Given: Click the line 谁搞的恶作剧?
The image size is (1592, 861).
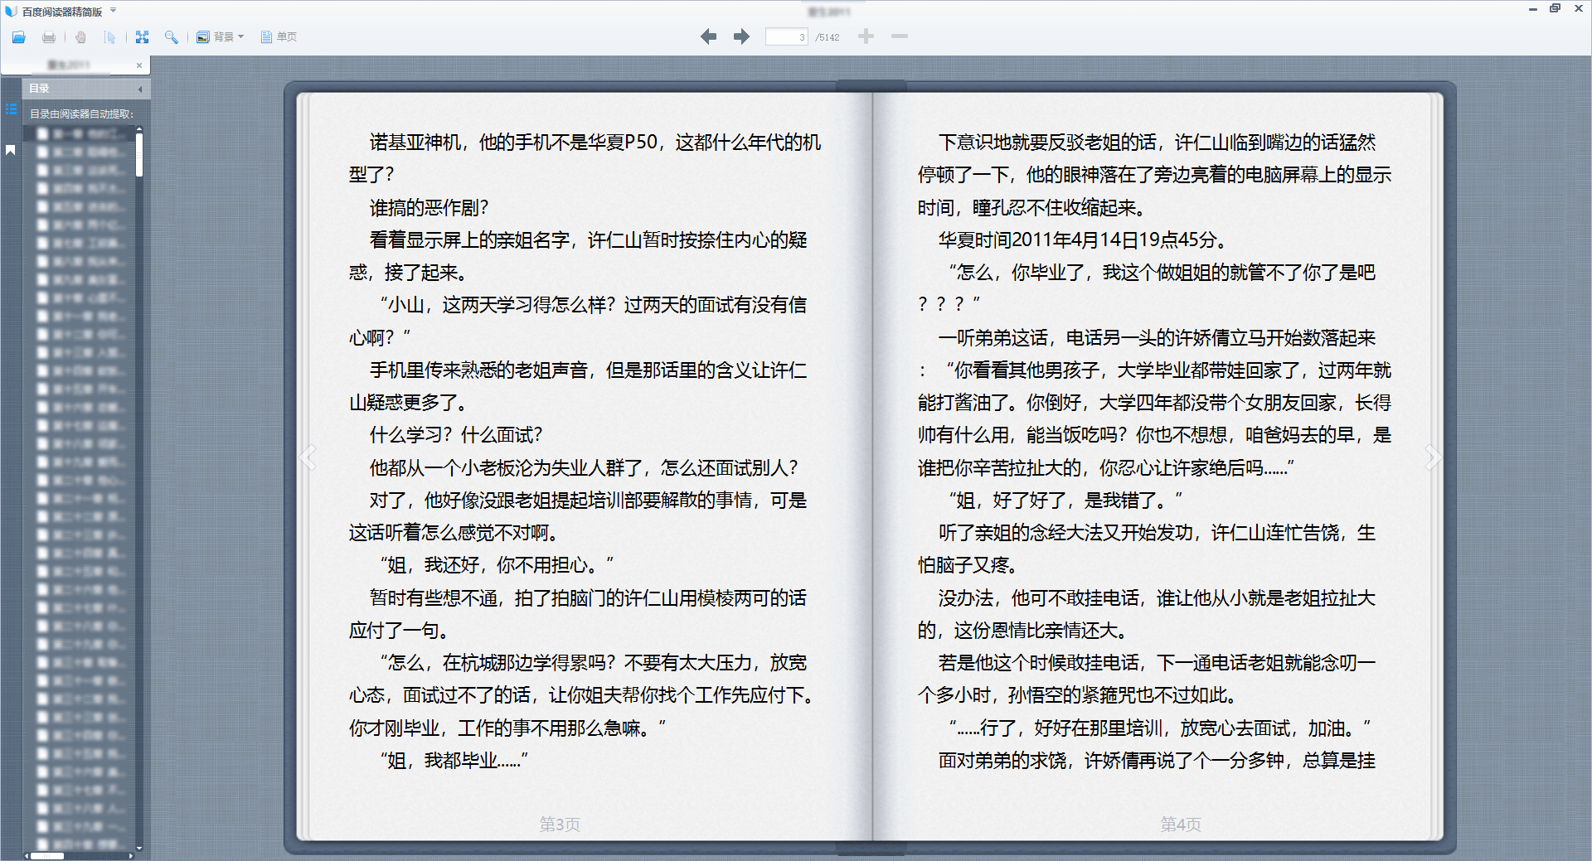Looking at the screenshot, I should point(429,207).
